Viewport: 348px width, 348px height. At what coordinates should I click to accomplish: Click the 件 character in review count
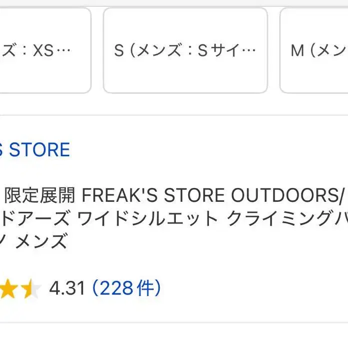point(145,288)
